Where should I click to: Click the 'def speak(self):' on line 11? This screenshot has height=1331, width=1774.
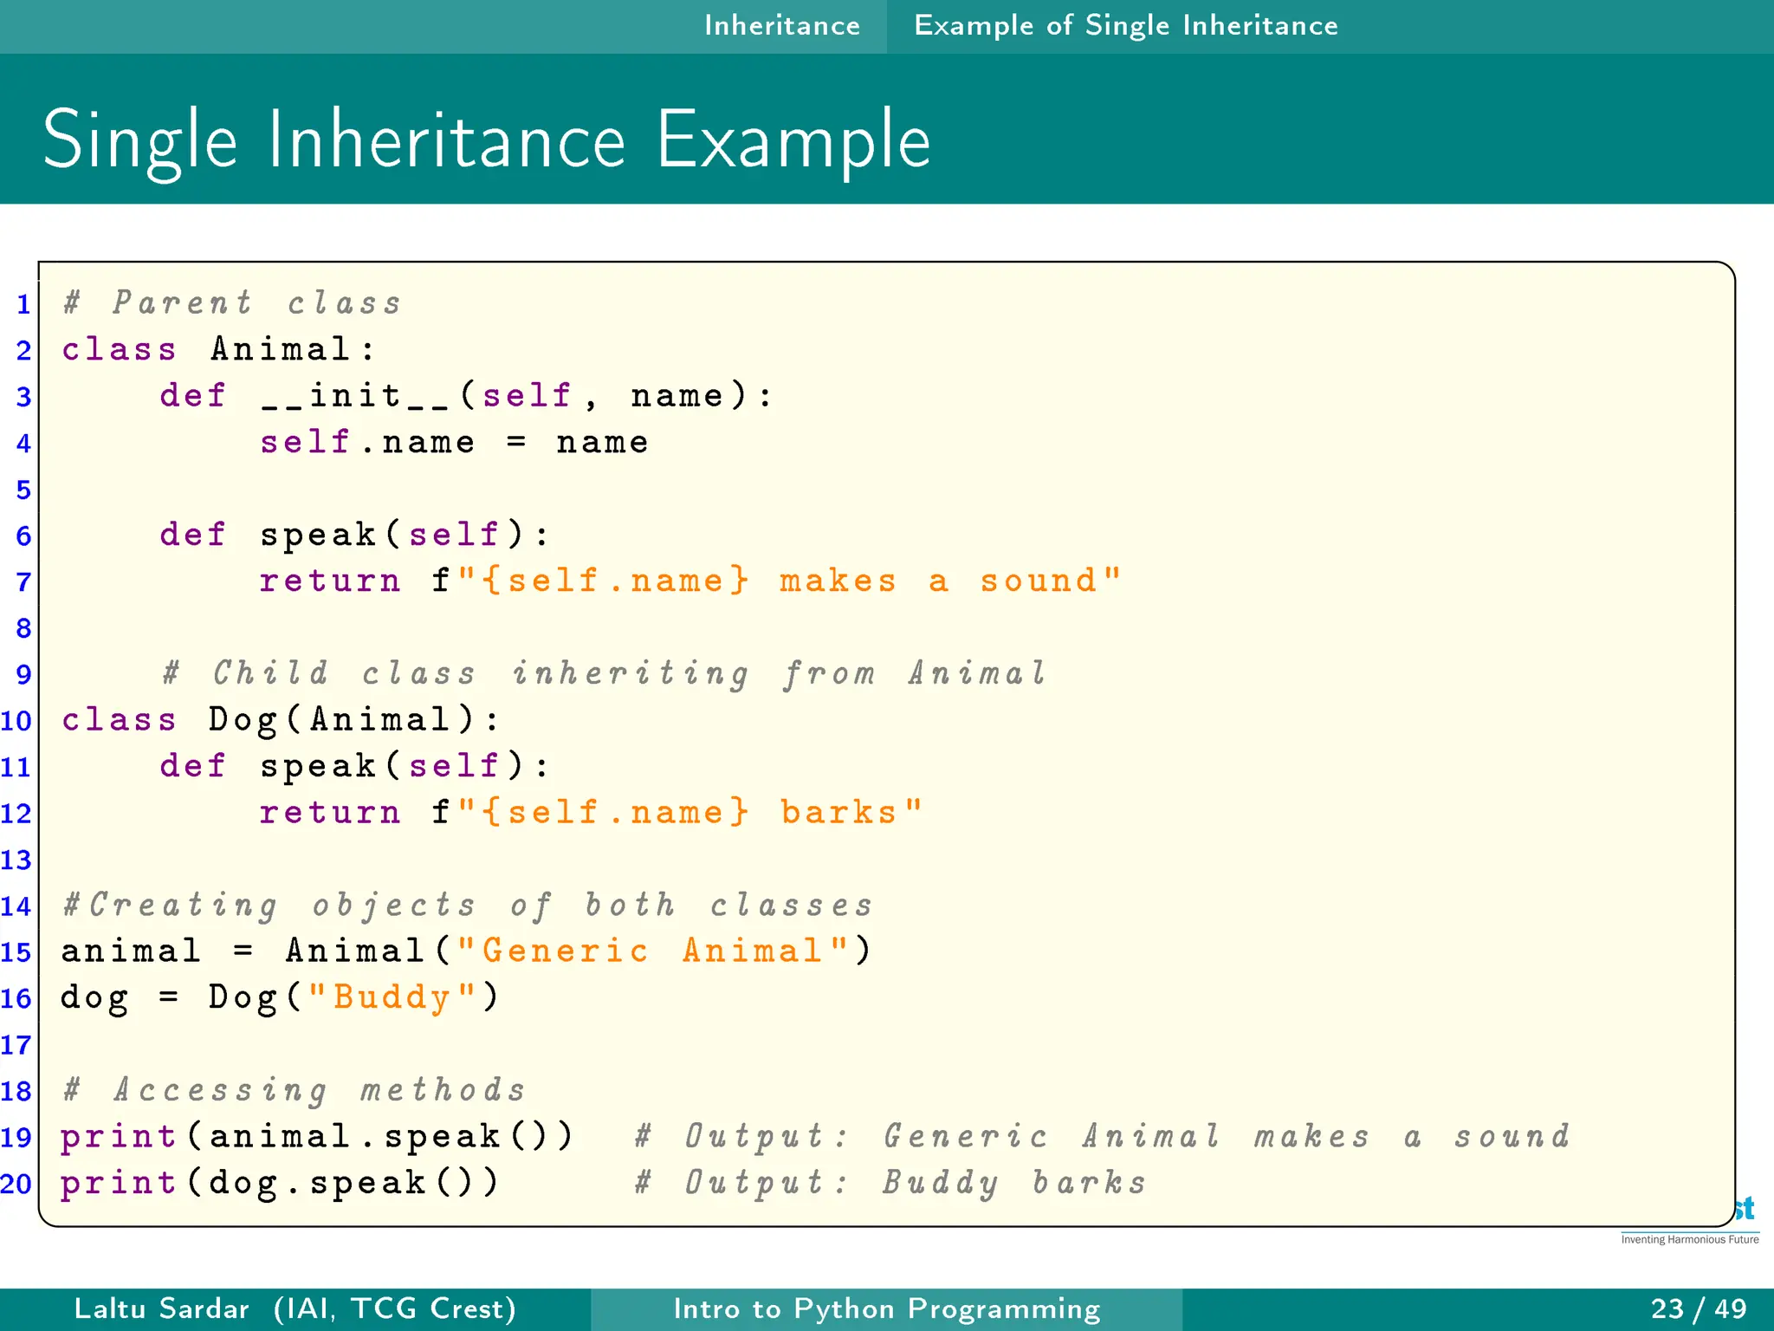click(x=355, y=766)
